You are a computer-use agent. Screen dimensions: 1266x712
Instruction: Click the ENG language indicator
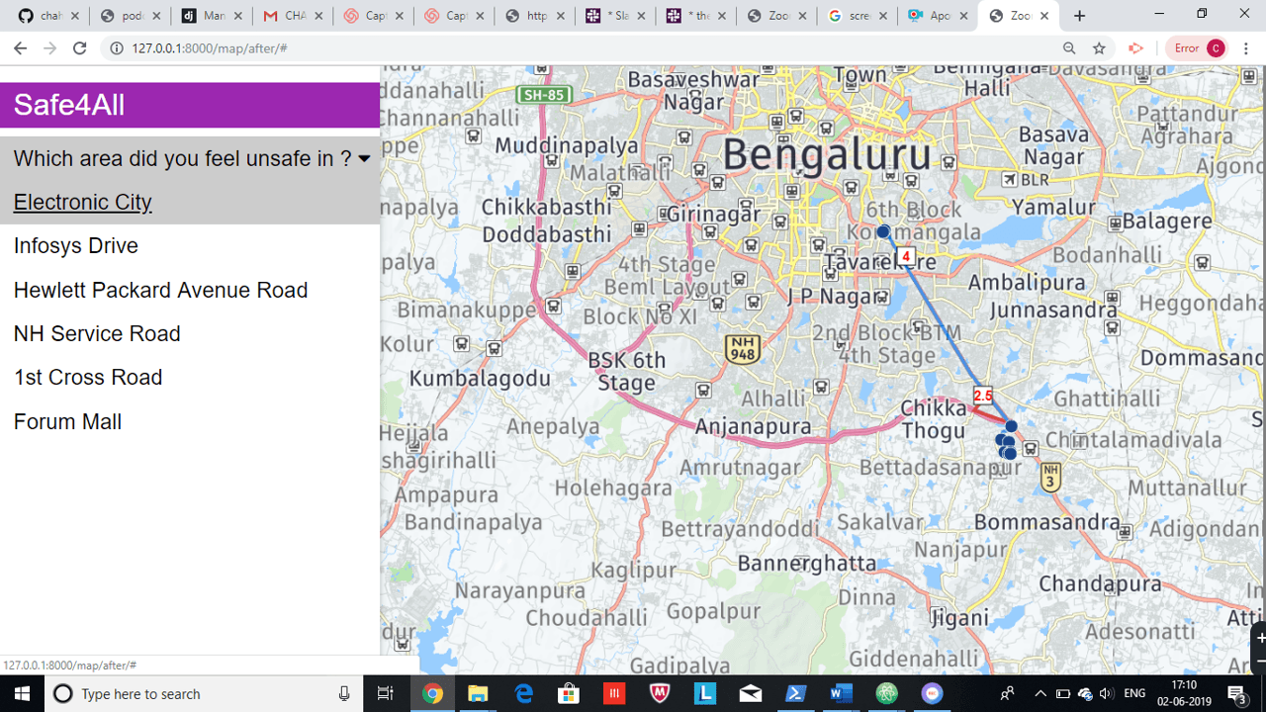[1134, 693]
